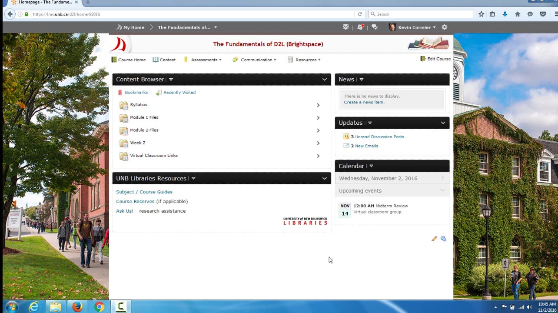This screenshot has width=558, height=313.
Task: Open Kevin Cormier user dropdown
Action: pos(417,27)
